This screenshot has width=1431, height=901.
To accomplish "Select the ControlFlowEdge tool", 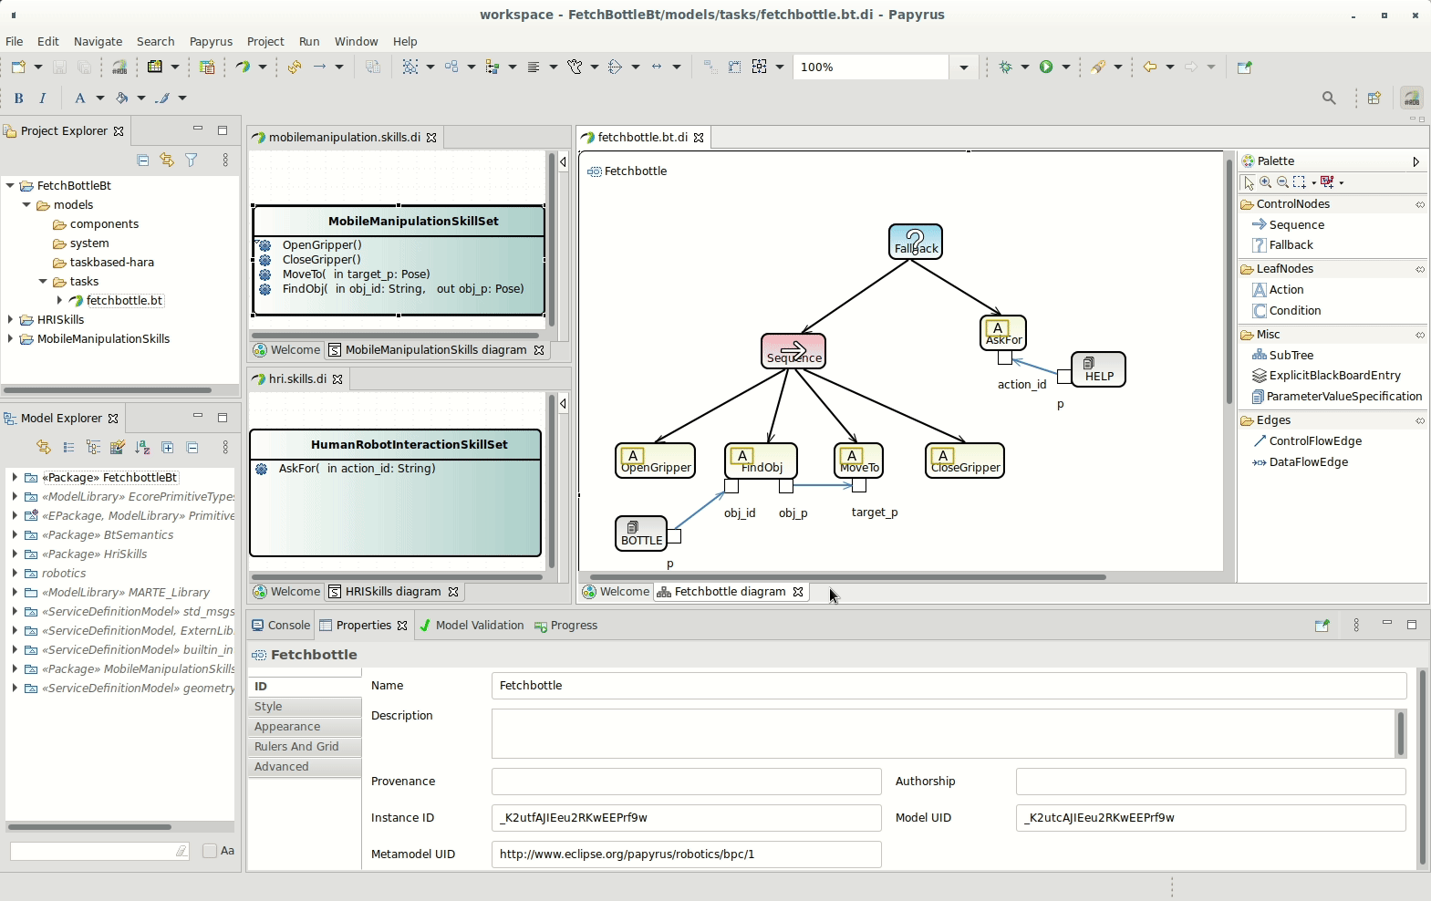I will click(1314, 441).
